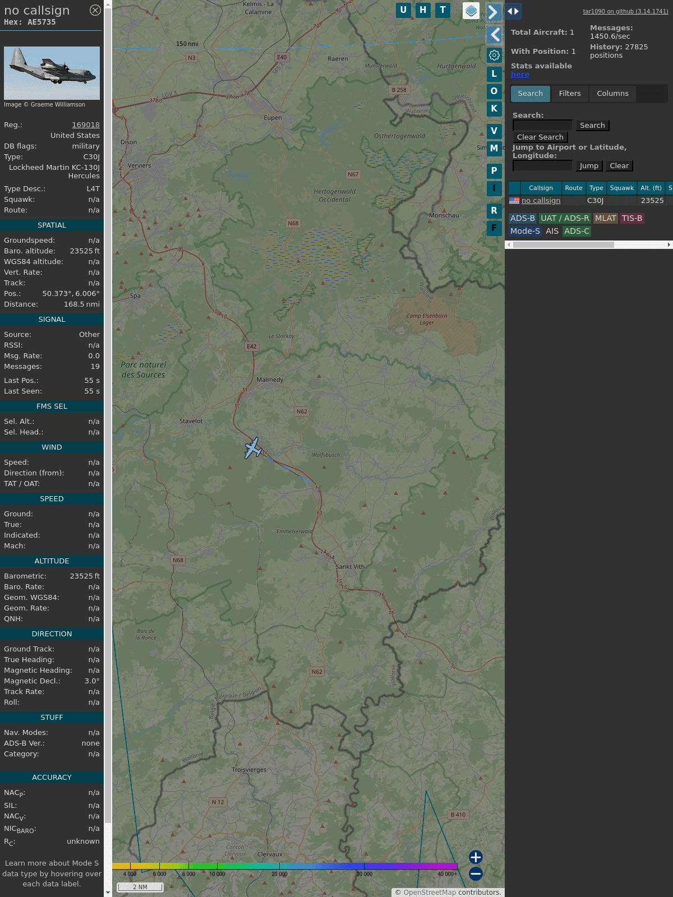Toggle the O map button
This screenshot has width=673, height=897.
pyautogui.click(x=494, y=91)
